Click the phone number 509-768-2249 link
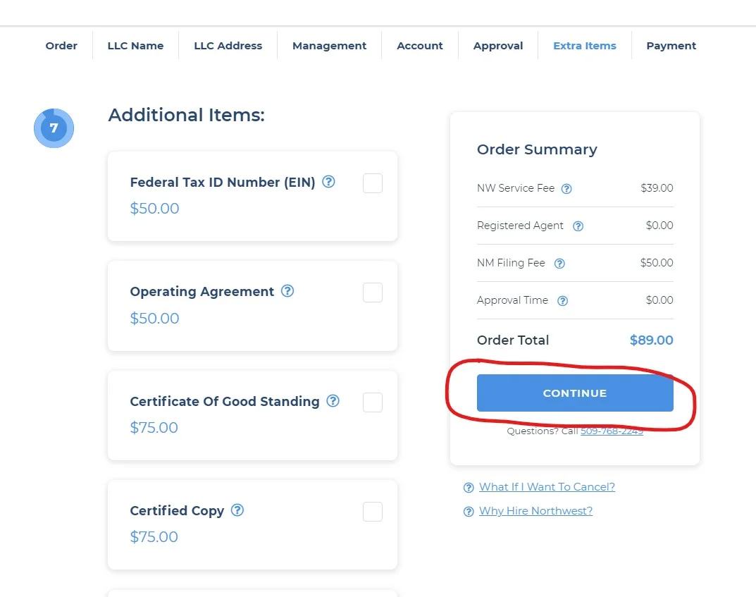756x597 pixels. [x=612, y=431]
